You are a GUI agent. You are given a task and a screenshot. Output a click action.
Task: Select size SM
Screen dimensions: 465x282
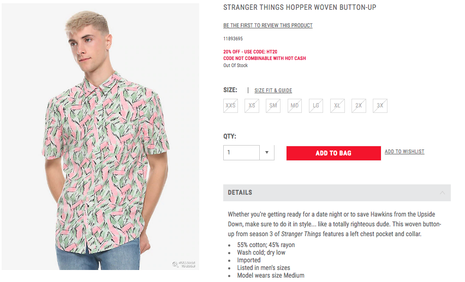pyautogui.click(x=273, y=105)
